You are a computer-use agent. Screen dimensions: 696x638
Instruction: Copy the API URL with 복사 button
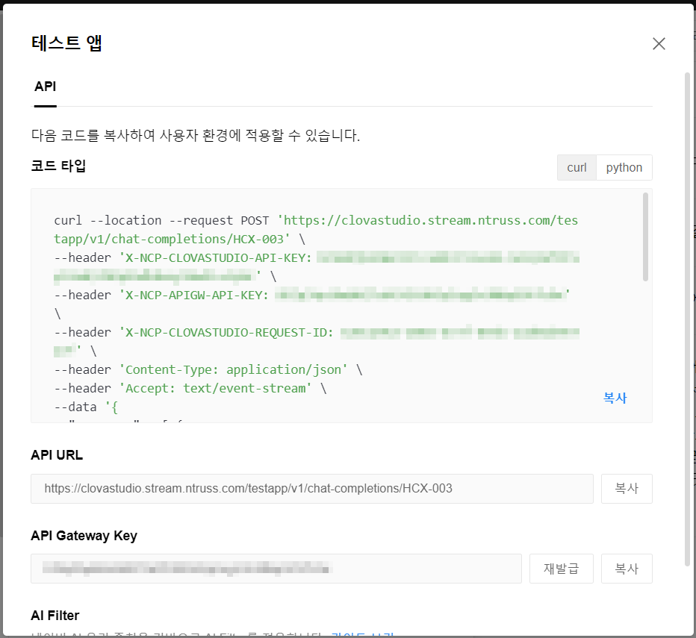[x=627, y=489]
